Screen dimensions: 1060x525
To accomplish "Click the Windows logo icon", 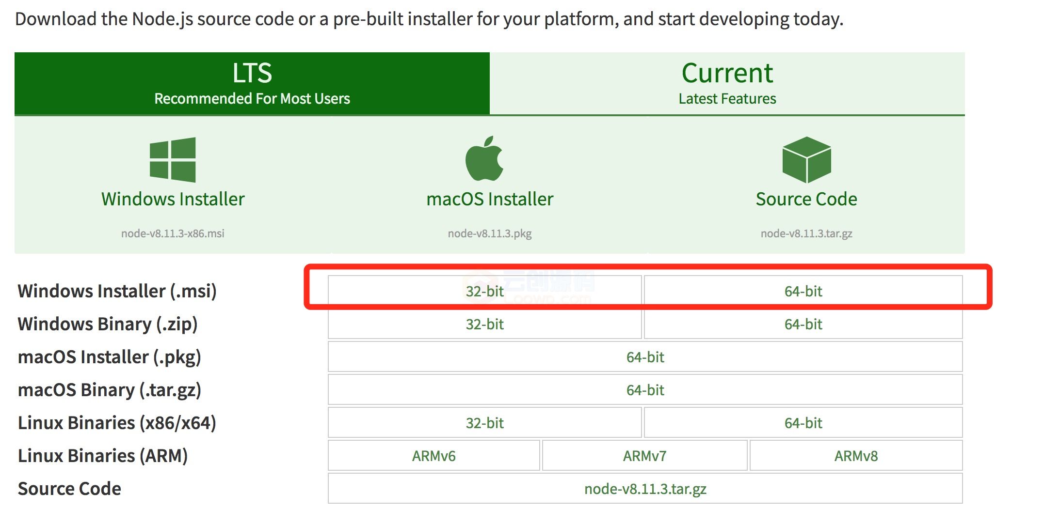I will pos(173,160).
